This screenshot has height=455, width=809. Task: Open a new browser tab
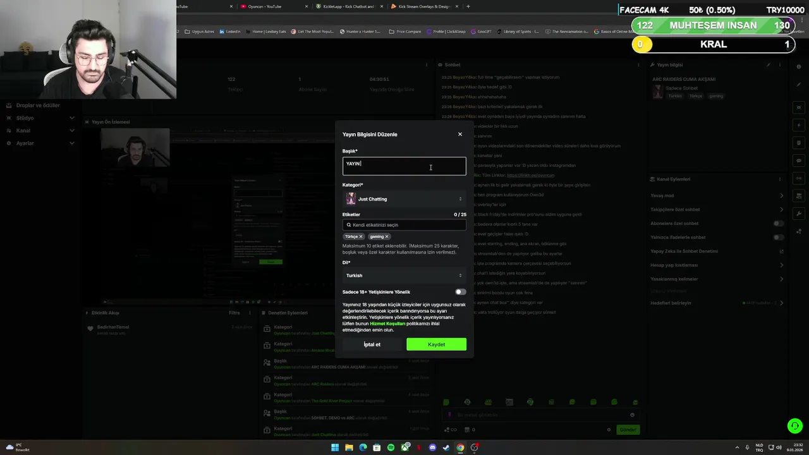click(x=468, y=6)
